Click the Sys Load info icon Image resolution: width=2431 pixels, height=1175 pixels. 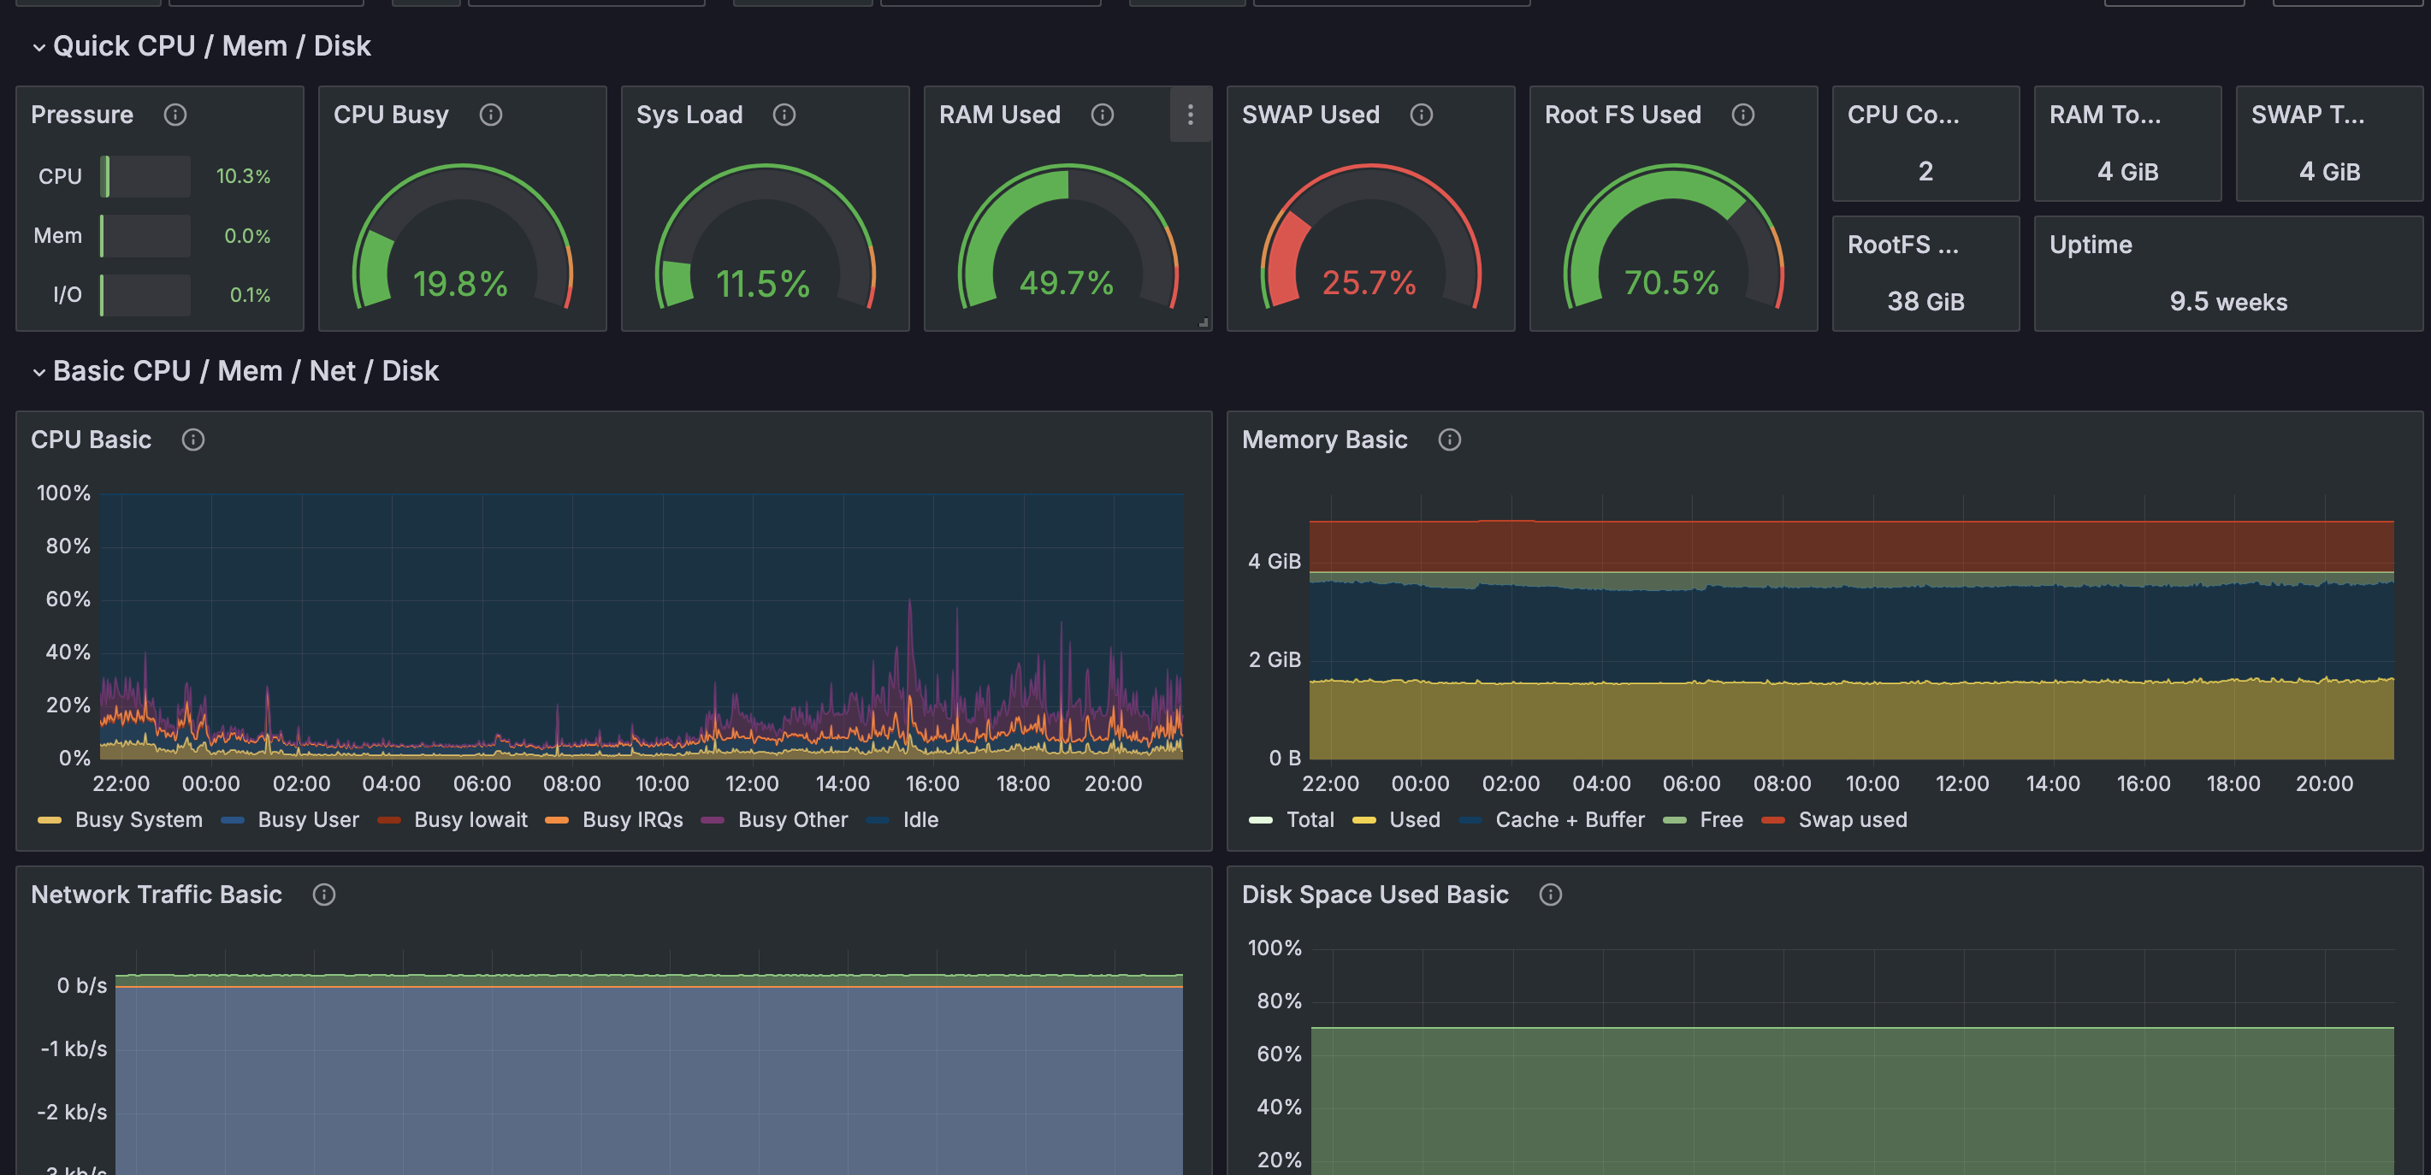pyautogui.click(x=784, y=115)
